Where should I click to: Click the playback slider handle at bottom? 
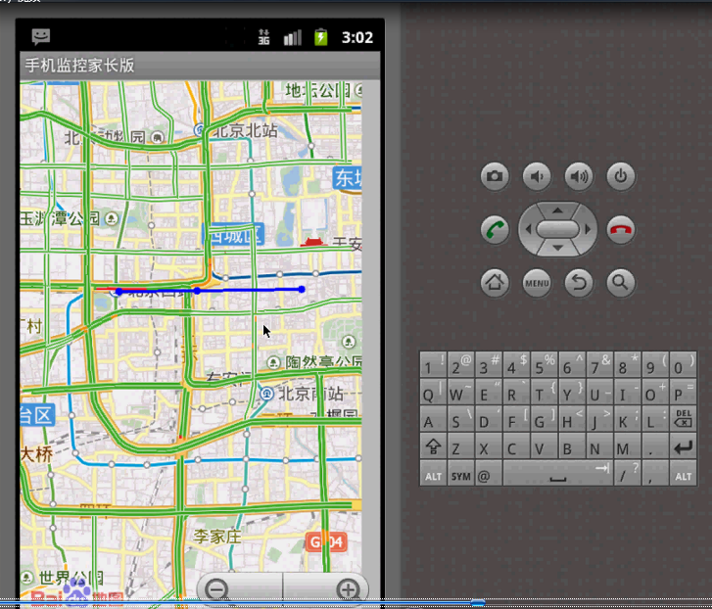click(x=478, y=603)
